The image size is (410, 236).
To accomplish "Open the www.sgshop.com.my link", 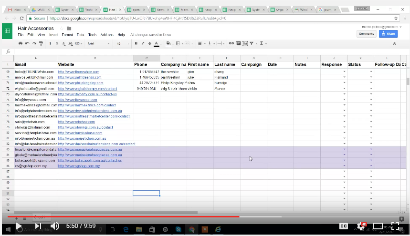I will (79, 166).
